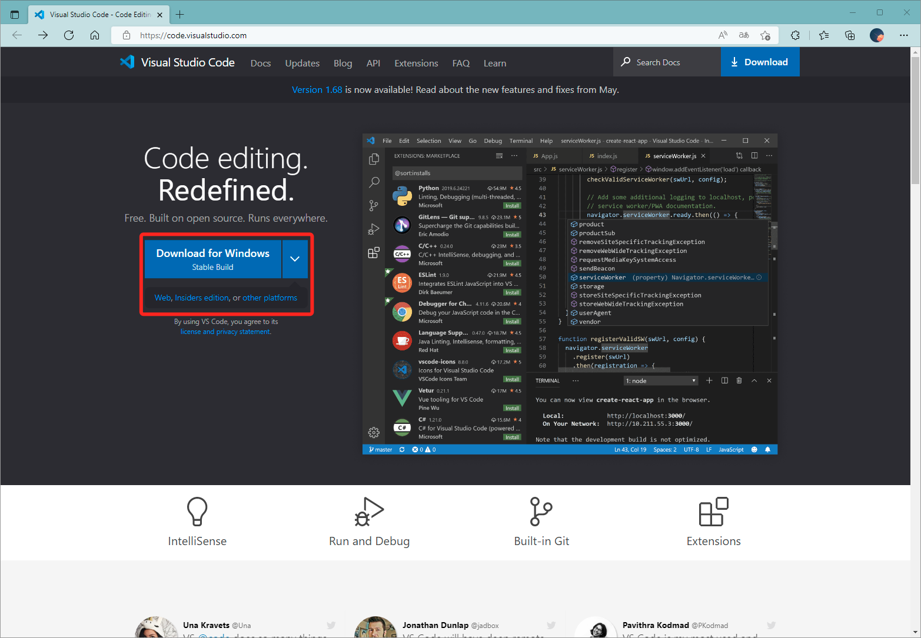Screen dimensions: 921x638
Task: Open the Favorites list icon
Action: (x=824, y=35)
